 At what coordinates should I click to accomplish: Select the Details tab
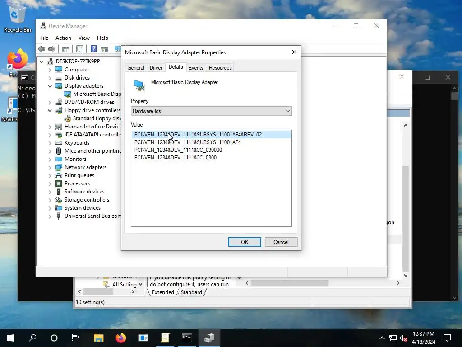point(176,67)
